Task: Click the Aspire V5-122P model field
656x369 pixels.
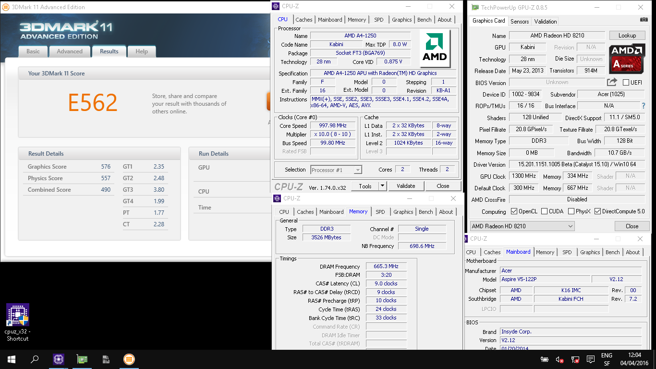Action: tap(545, 279)
